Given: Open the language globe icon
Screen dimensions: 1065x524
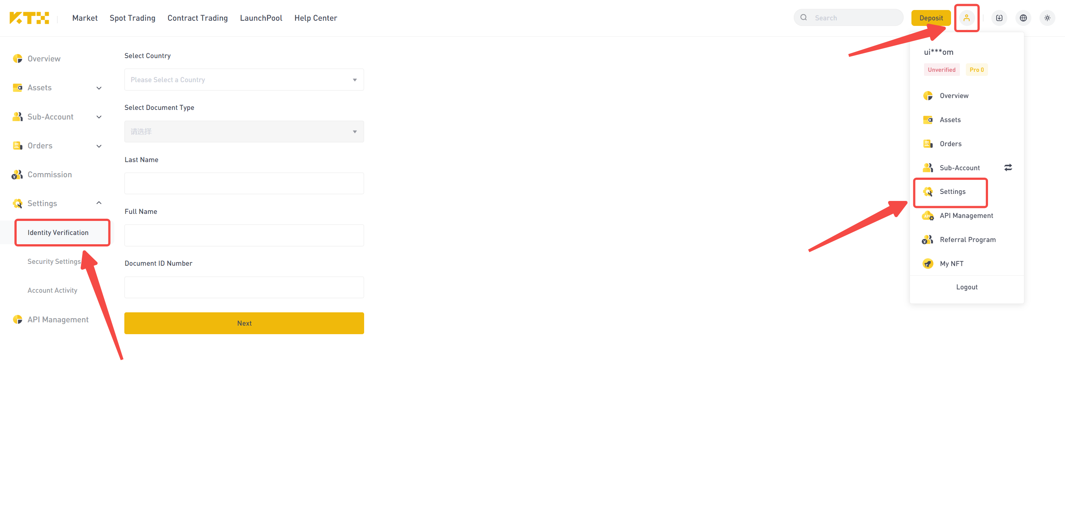Looking at the screenshot, I should [1023, 18].
